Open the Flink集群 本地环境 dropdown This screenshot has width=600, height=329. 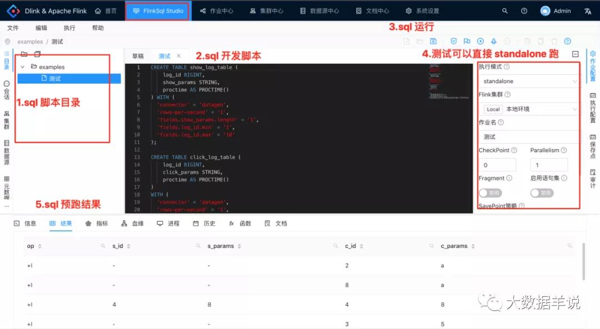pyautogui.click(x=529, y=109)
